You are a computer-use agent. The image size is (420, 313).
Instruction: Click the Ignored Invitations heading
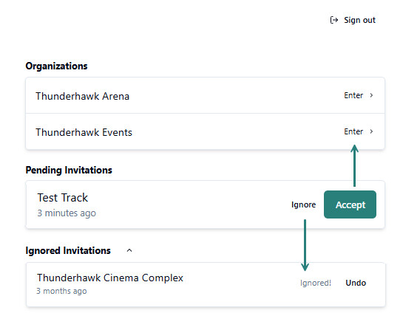[x=68, y=251]
